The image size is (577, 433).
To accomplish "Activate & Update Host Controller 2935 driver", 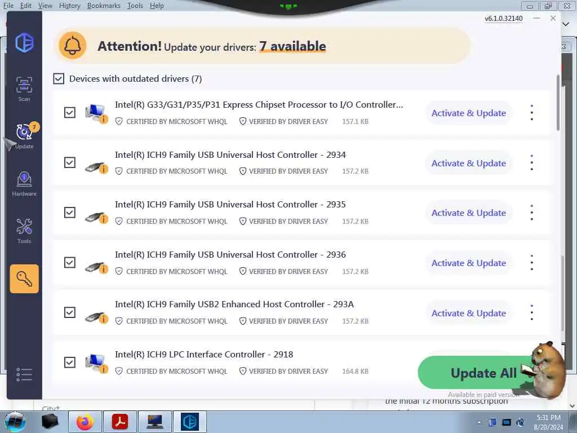I will [468, 213].
